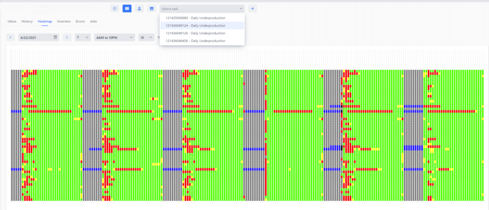The height and width of the screenshot is (210, 489).
Task: Click the info circle icon
Action: tap(115, 9)
